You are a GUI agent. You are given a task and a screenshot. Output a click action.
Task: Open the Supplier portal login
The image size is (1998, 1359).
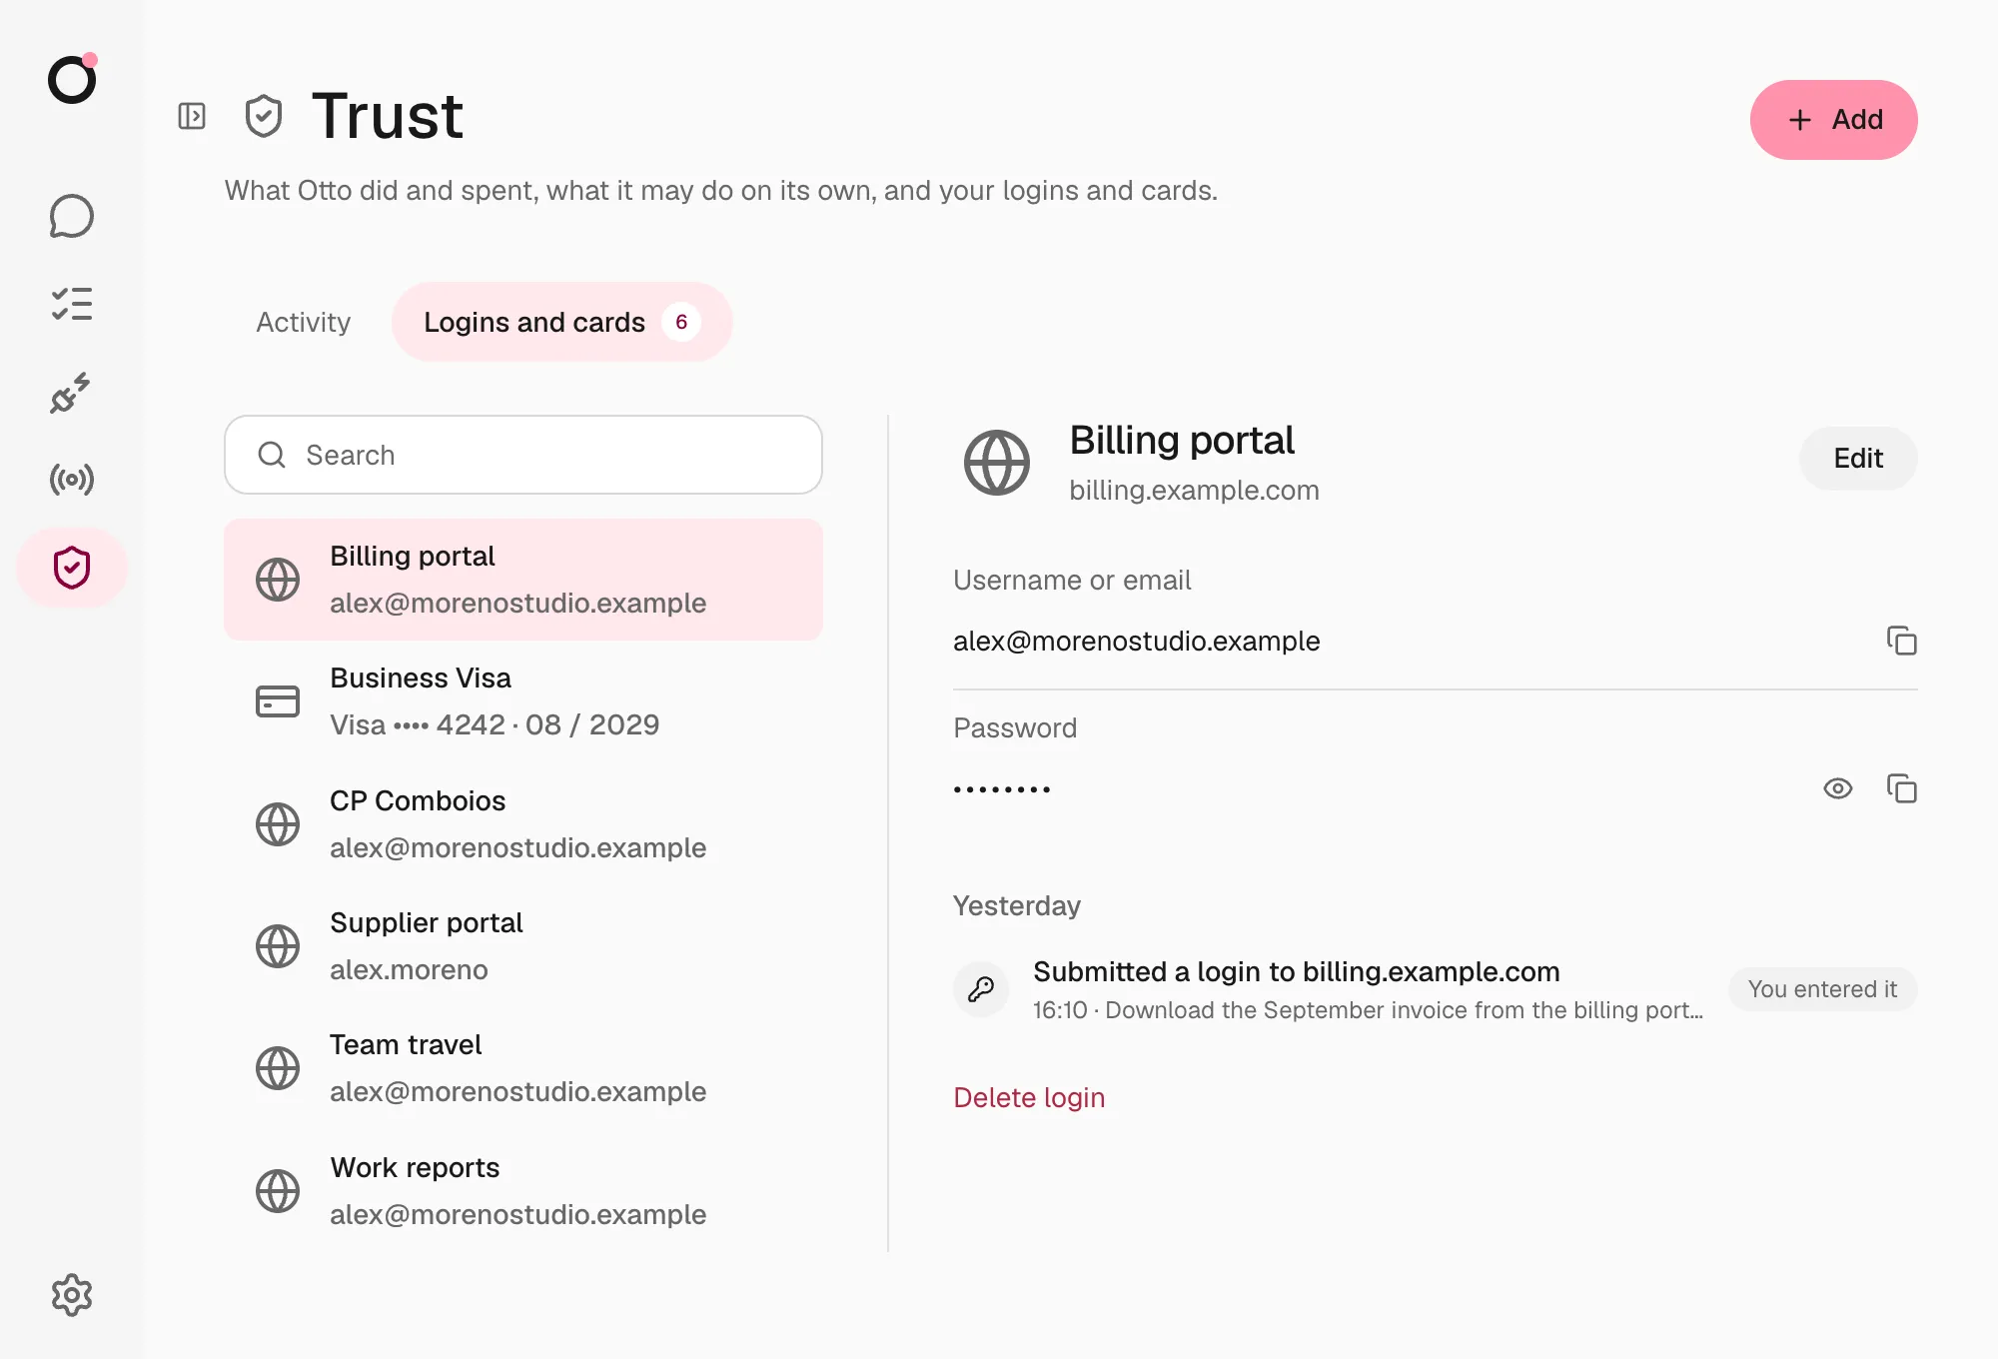523,946
